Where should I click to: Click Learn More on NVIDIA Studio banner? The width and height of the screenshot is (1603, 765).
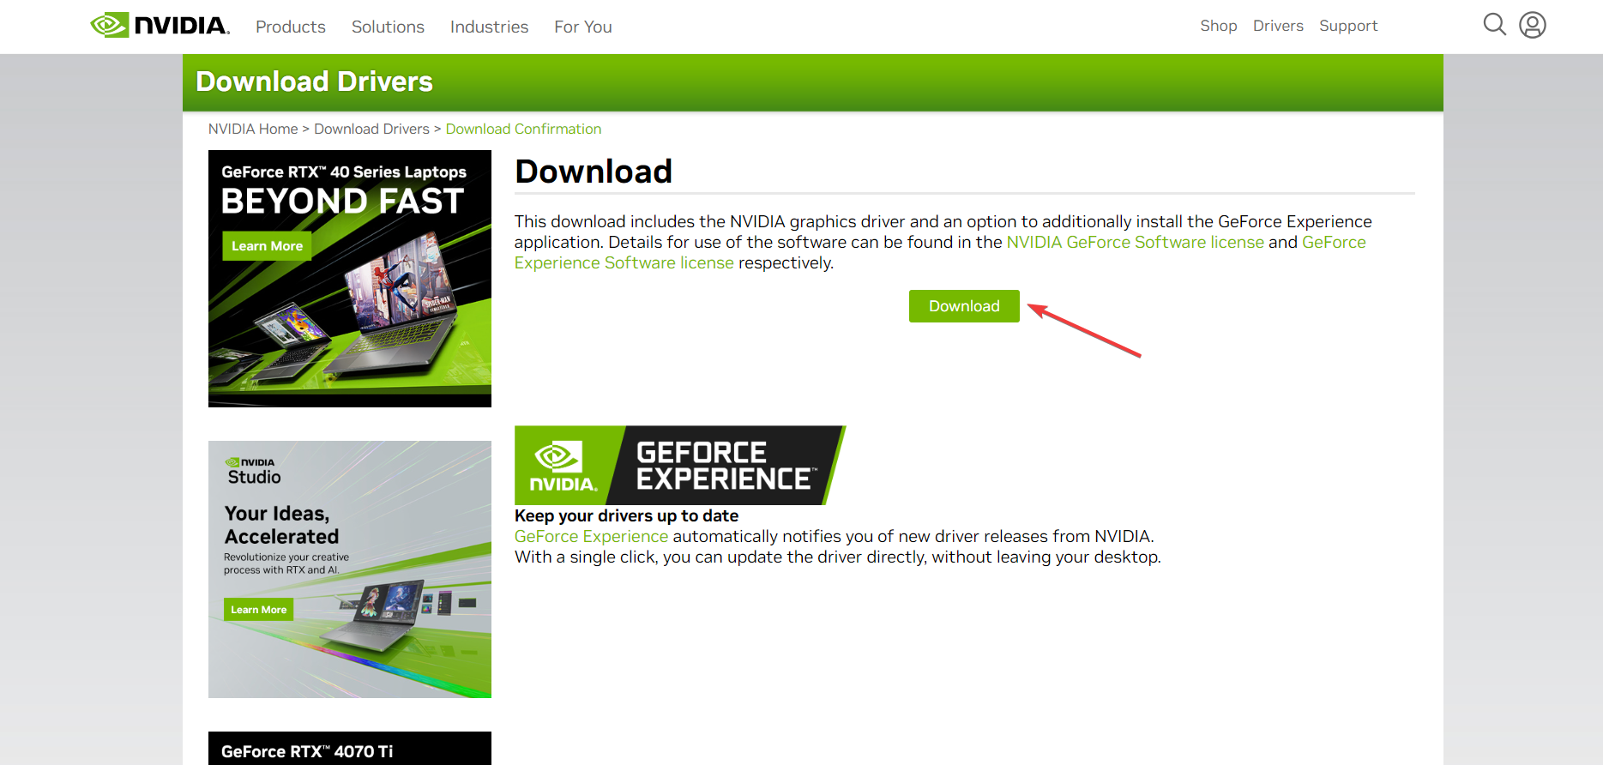tap(258, 610)
